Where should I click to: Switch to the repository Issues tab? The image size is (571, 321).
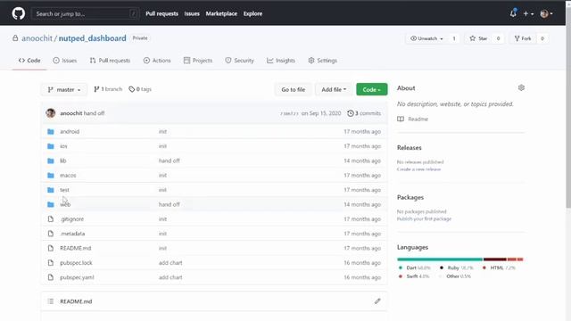tap(65, 61)
